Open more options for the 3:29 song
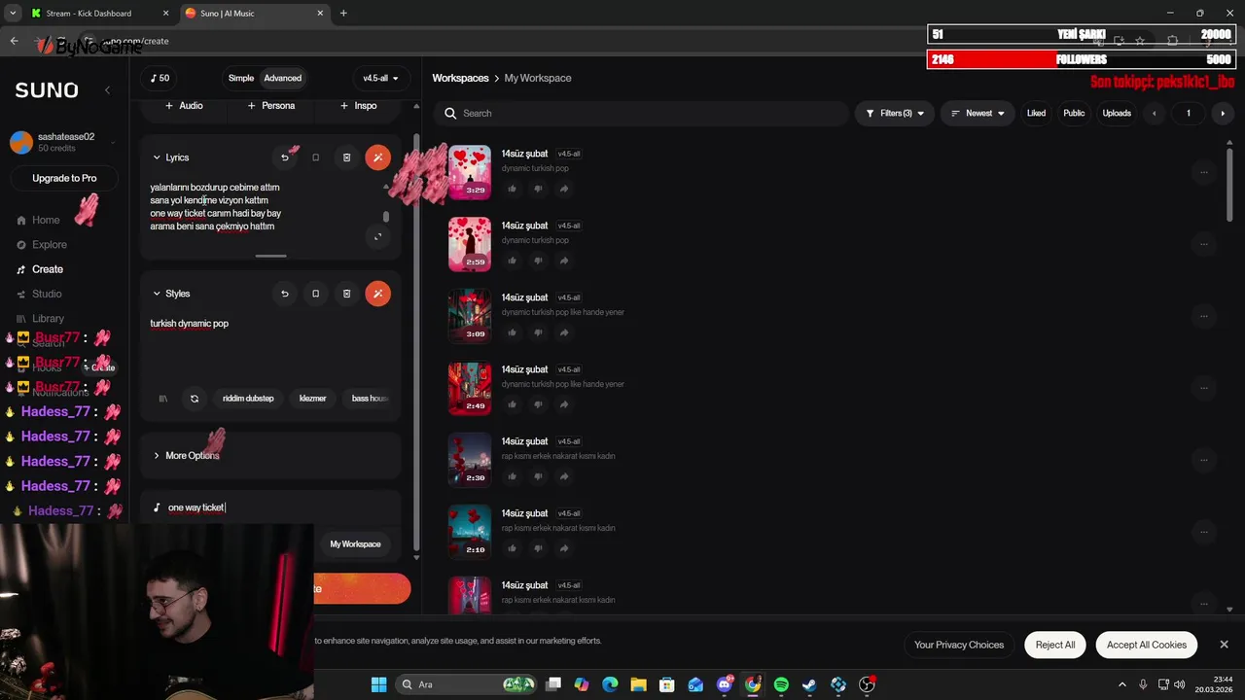Viewport: 1245px width, 700px height. click(1203, 172)
